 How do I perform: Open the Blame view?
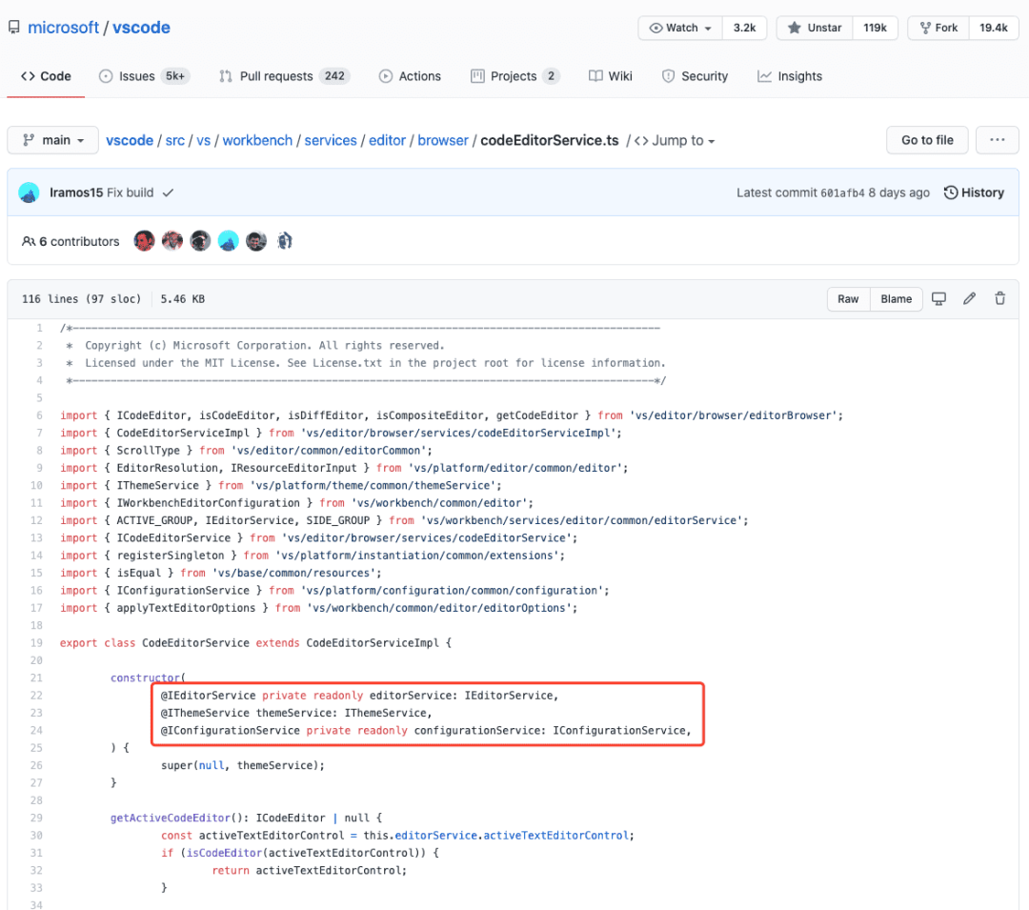click(x=896, y=299)
